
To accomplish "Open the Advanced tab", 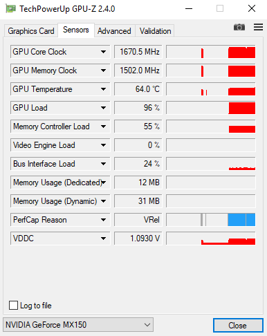I will tap(114, 31).
